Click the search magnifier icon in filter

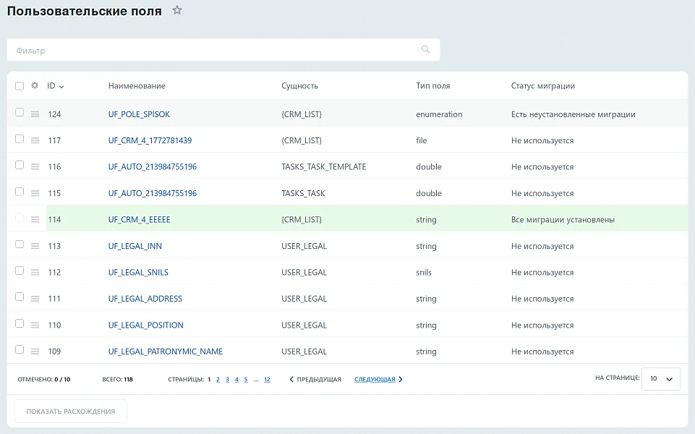tap(425, 50)
